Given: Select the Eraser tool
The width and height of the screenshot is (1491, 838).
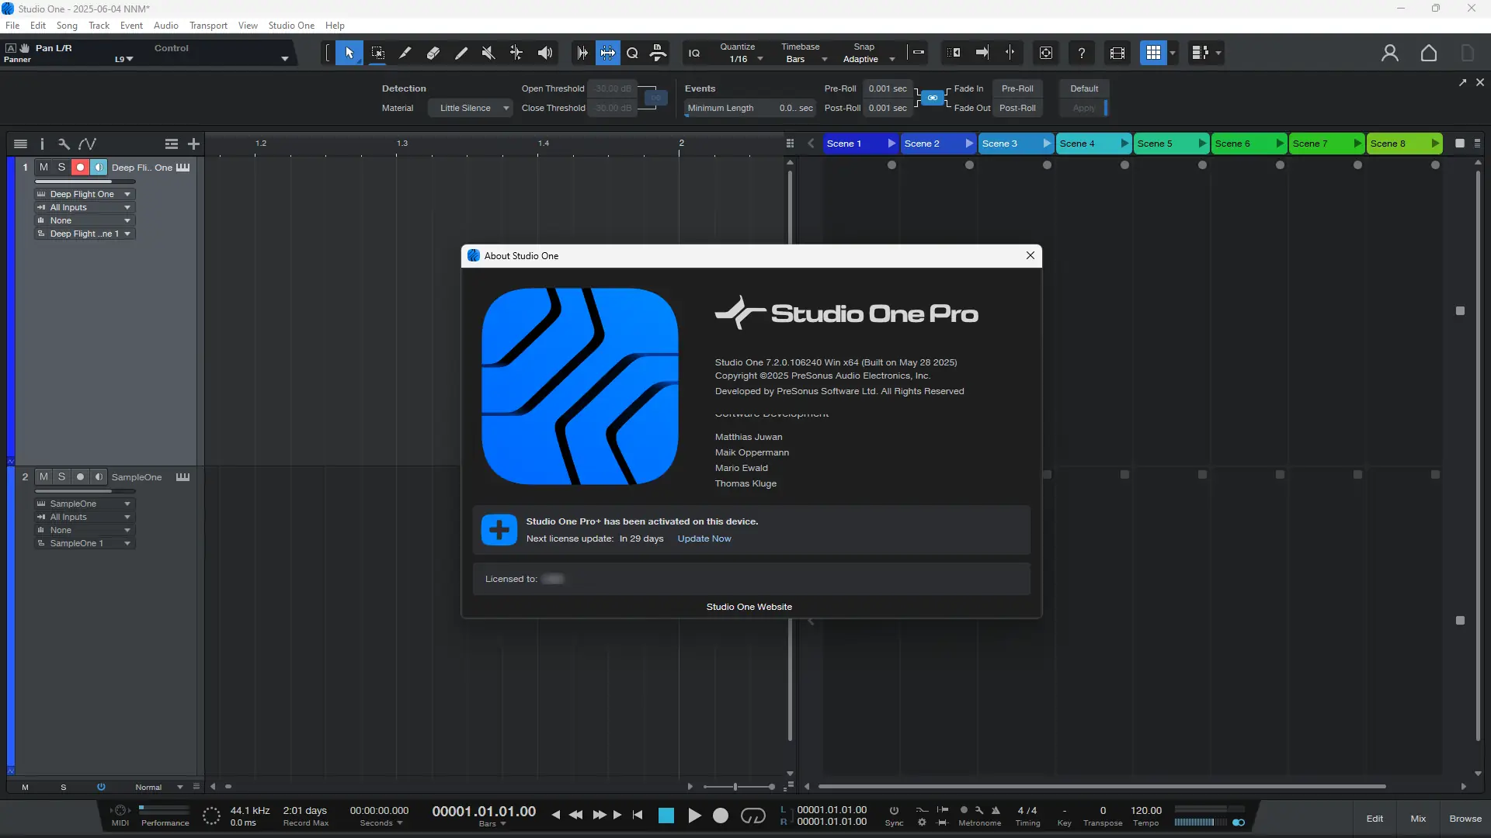Looking at the screenshot, I should 433,53.
